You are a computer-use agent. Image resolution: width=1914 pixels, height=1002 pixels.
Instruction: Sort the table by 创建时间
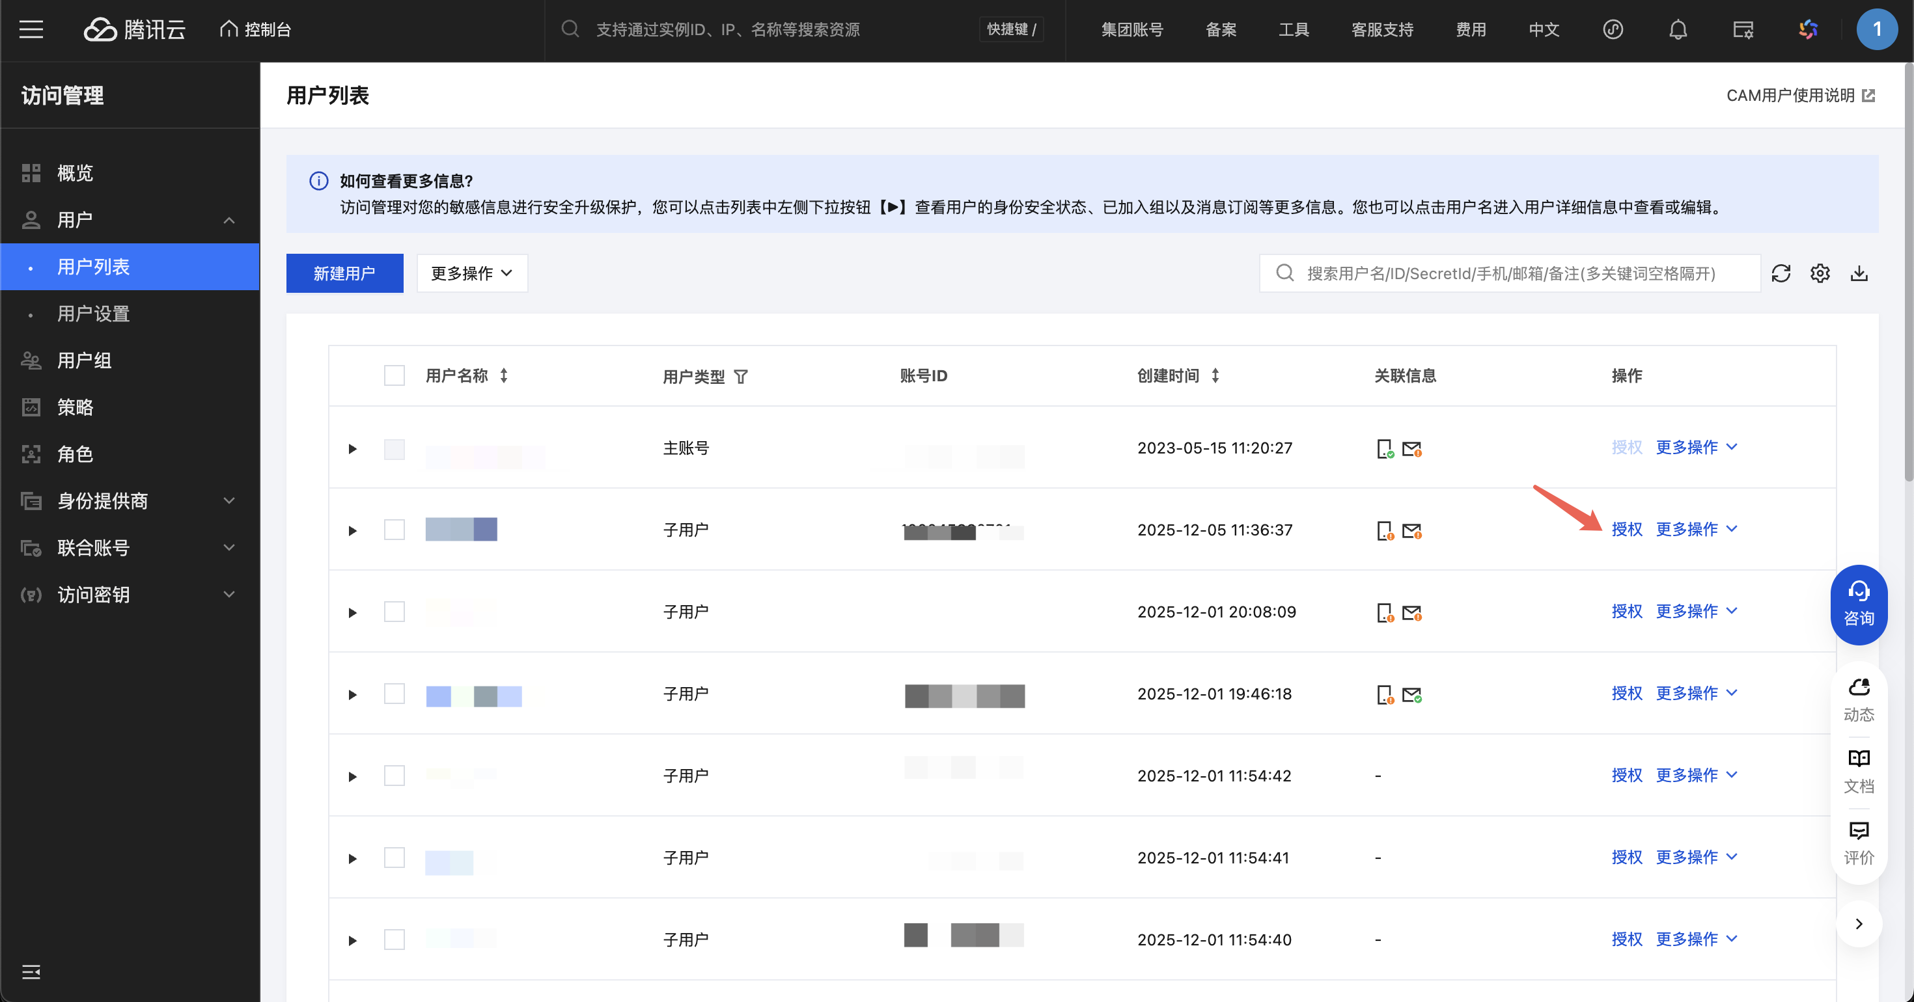click(x=1215, y=376)
